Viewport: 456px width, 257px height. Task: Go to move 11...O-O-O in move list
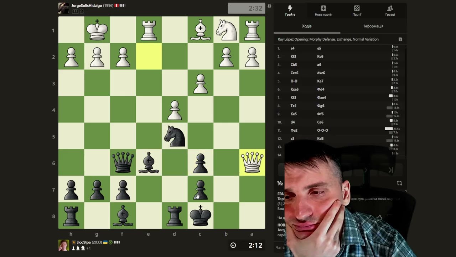[x=322, y=130]
